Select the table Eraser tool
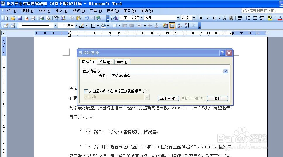The width and height of the screenshot is (283, 157). [13, 26]
